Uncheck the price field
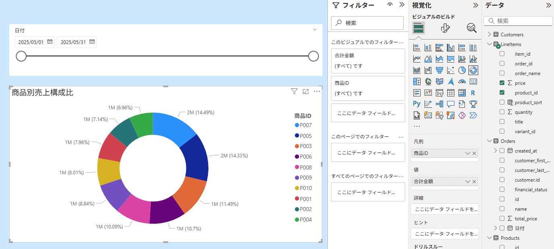Screen dimensions: 554x249 [x=502, y=83]
